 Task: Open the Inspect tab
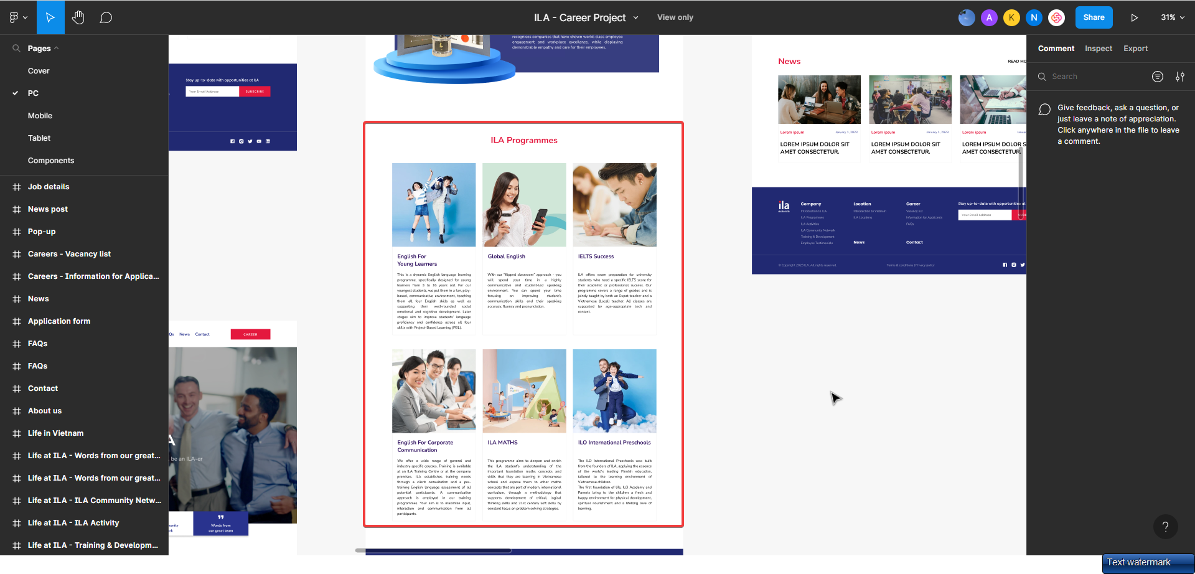[x=1098, y=49]
